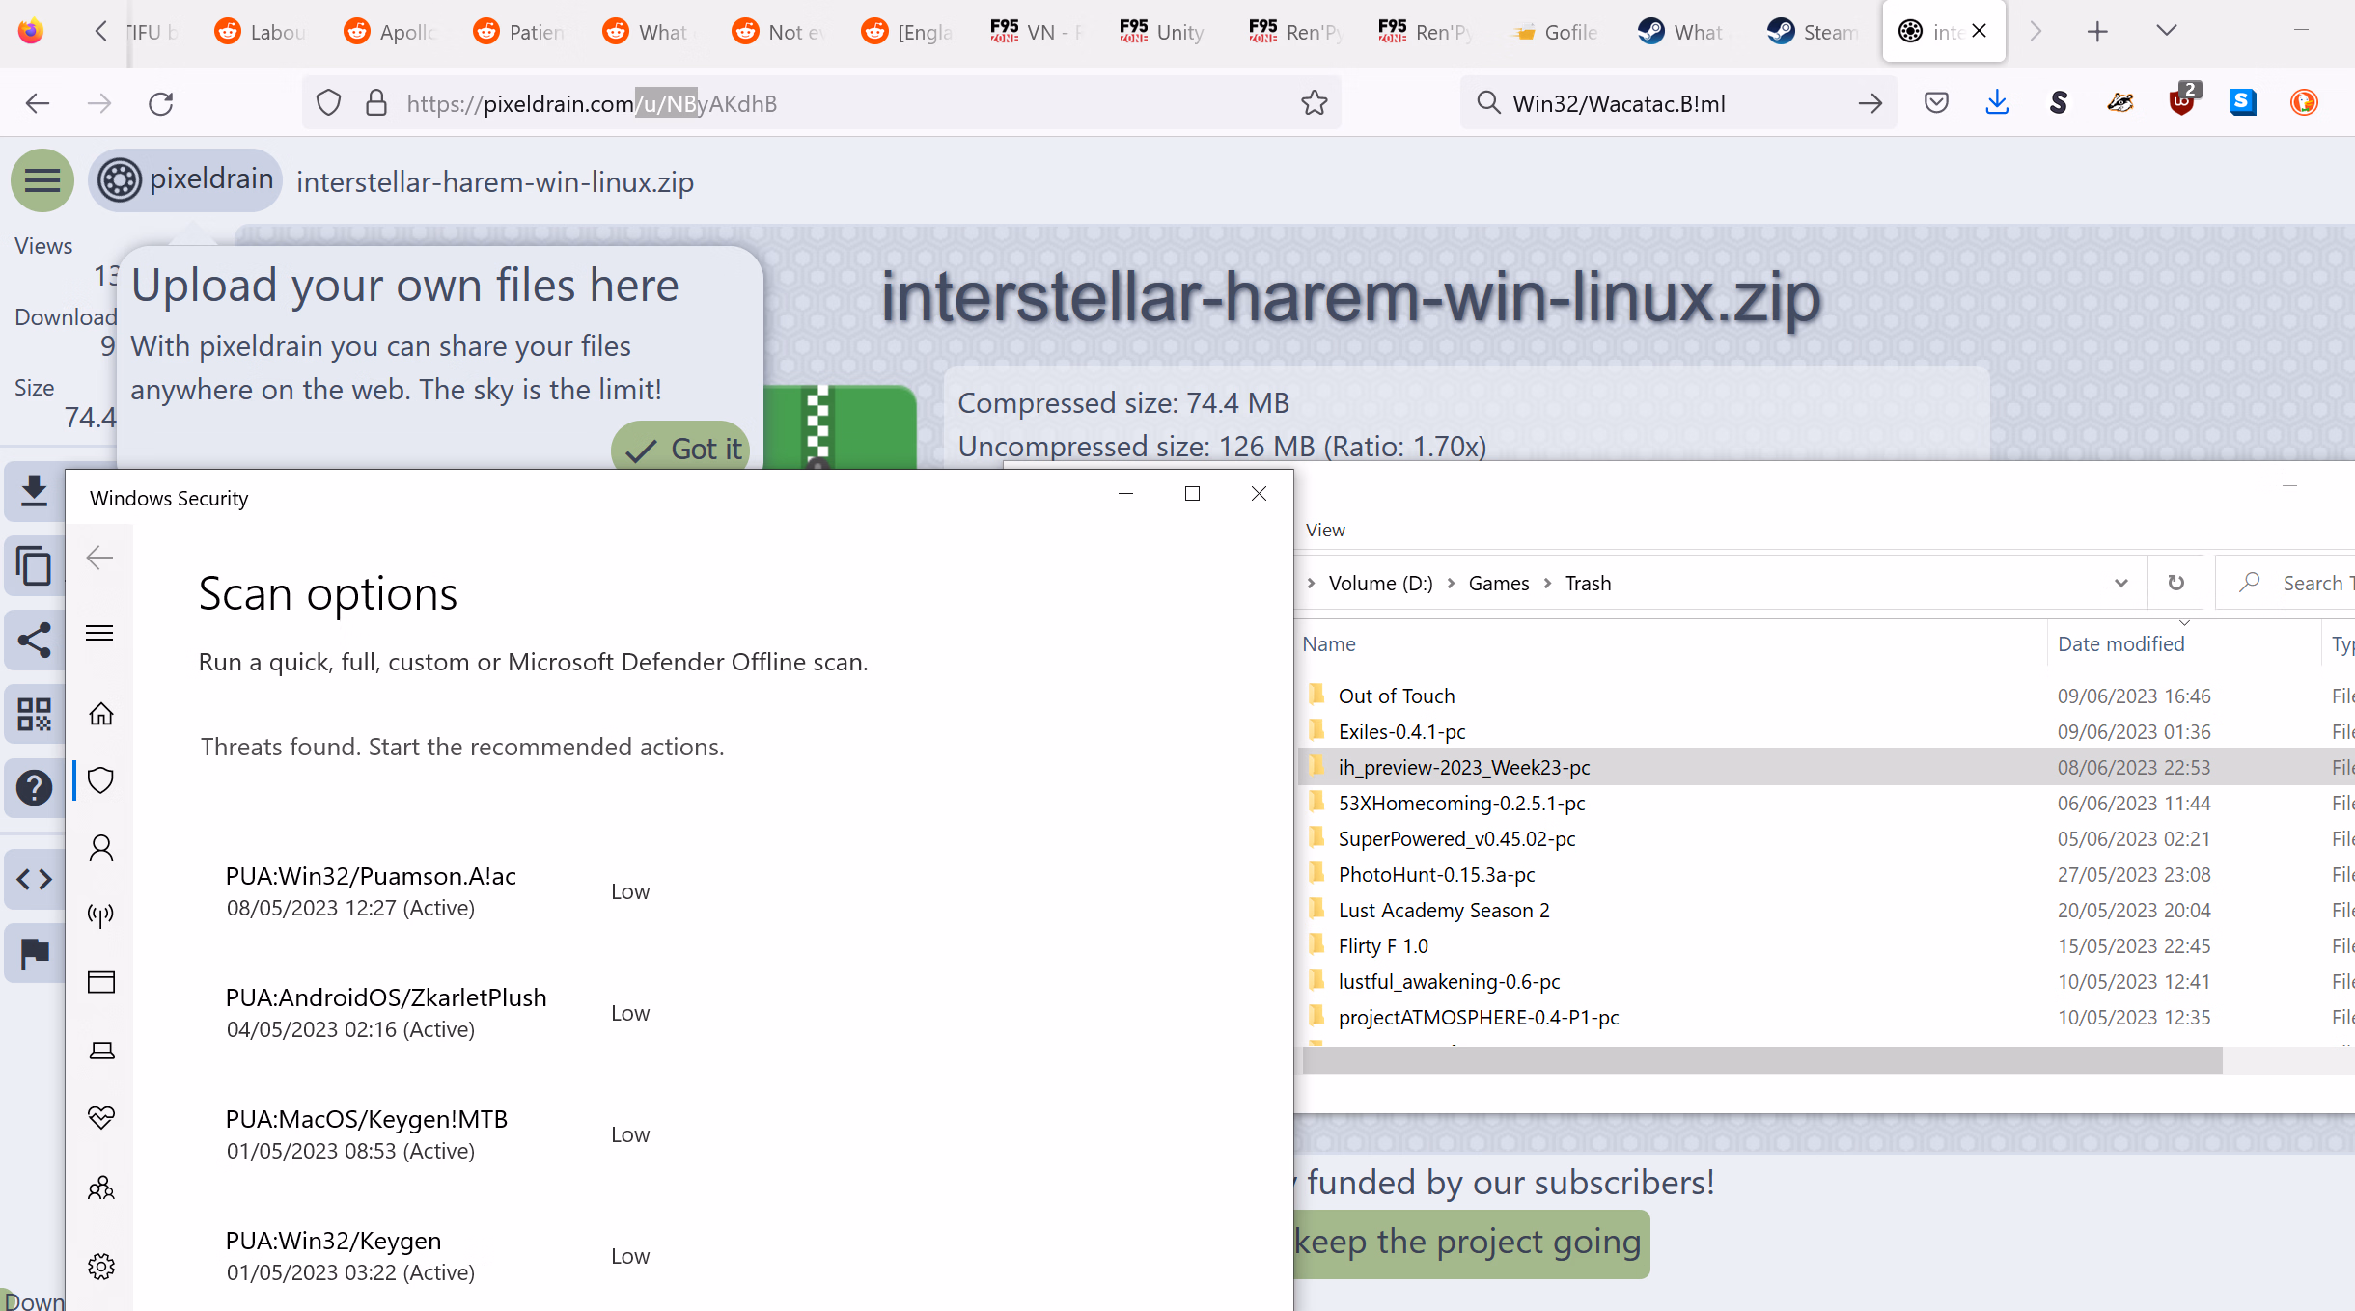The width and height of the screenshot is (2355, 1311).
Task: Switch to the Gofile tab
Action: tap(1554, 32)
